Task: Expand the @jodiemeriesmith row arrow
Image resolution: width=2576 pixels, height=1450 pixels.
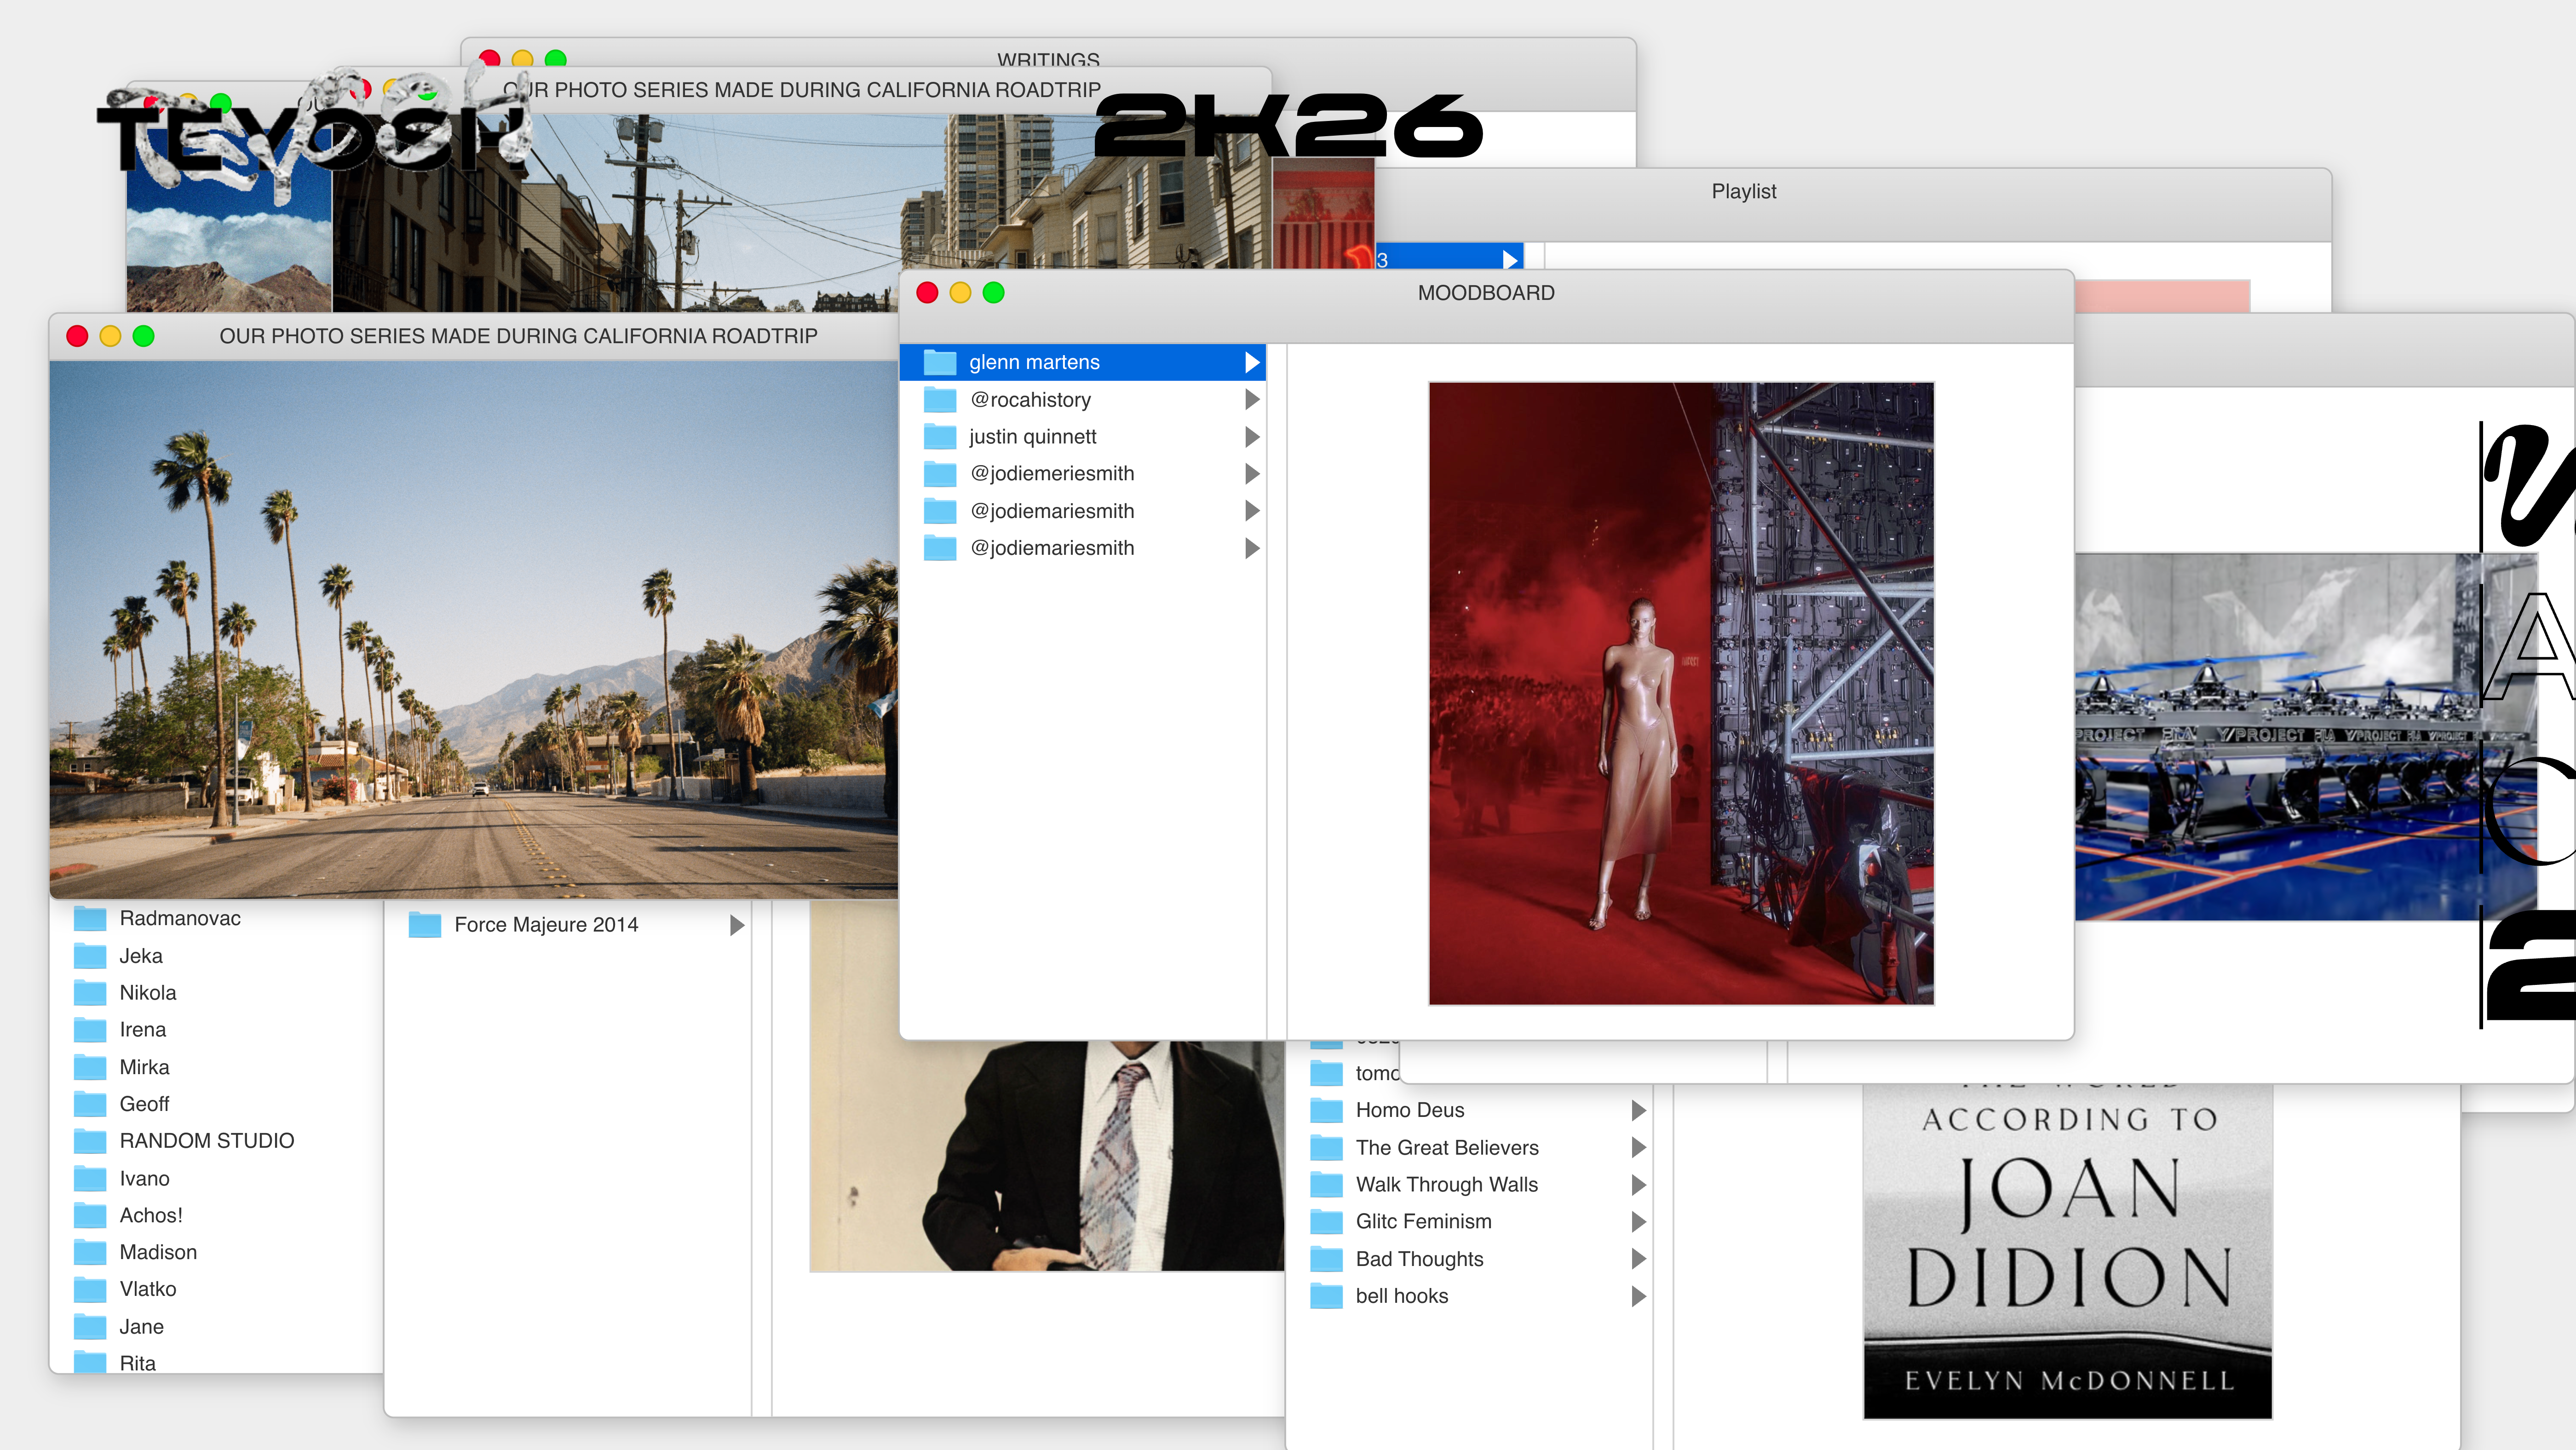Action: [x=1251, y=474]
